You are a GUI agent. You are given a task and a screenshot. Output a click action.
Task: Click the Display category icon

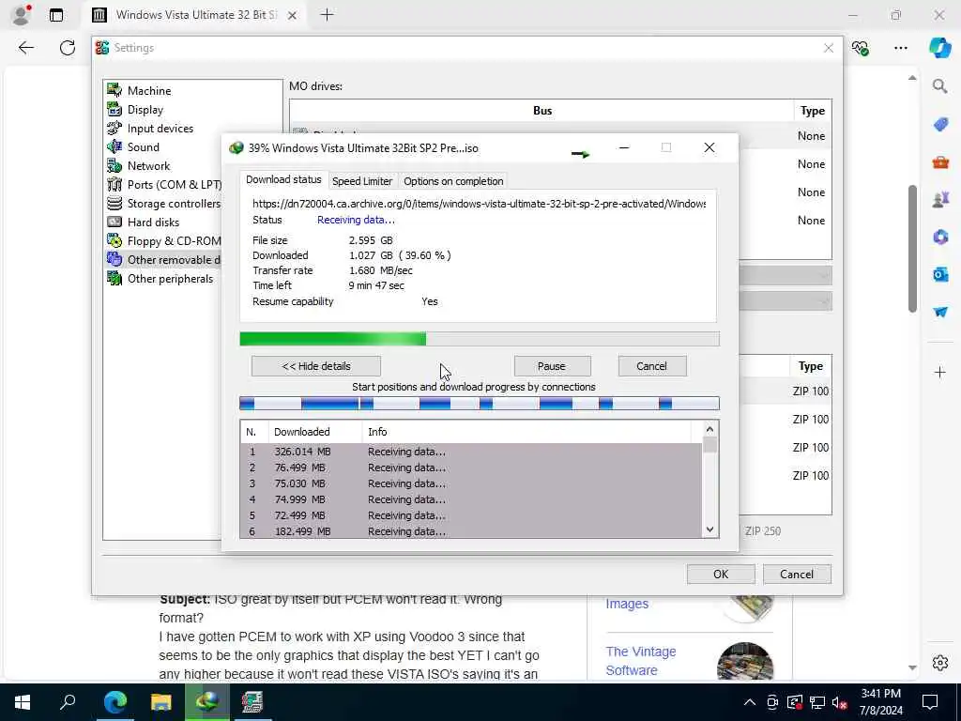click(x=114, y=109)
